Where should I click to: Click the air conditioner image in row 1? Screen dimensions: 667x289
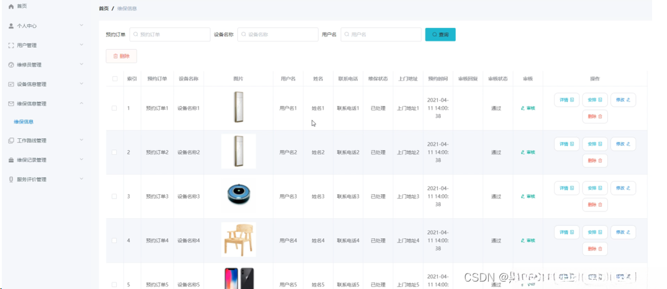coord(238,108)
